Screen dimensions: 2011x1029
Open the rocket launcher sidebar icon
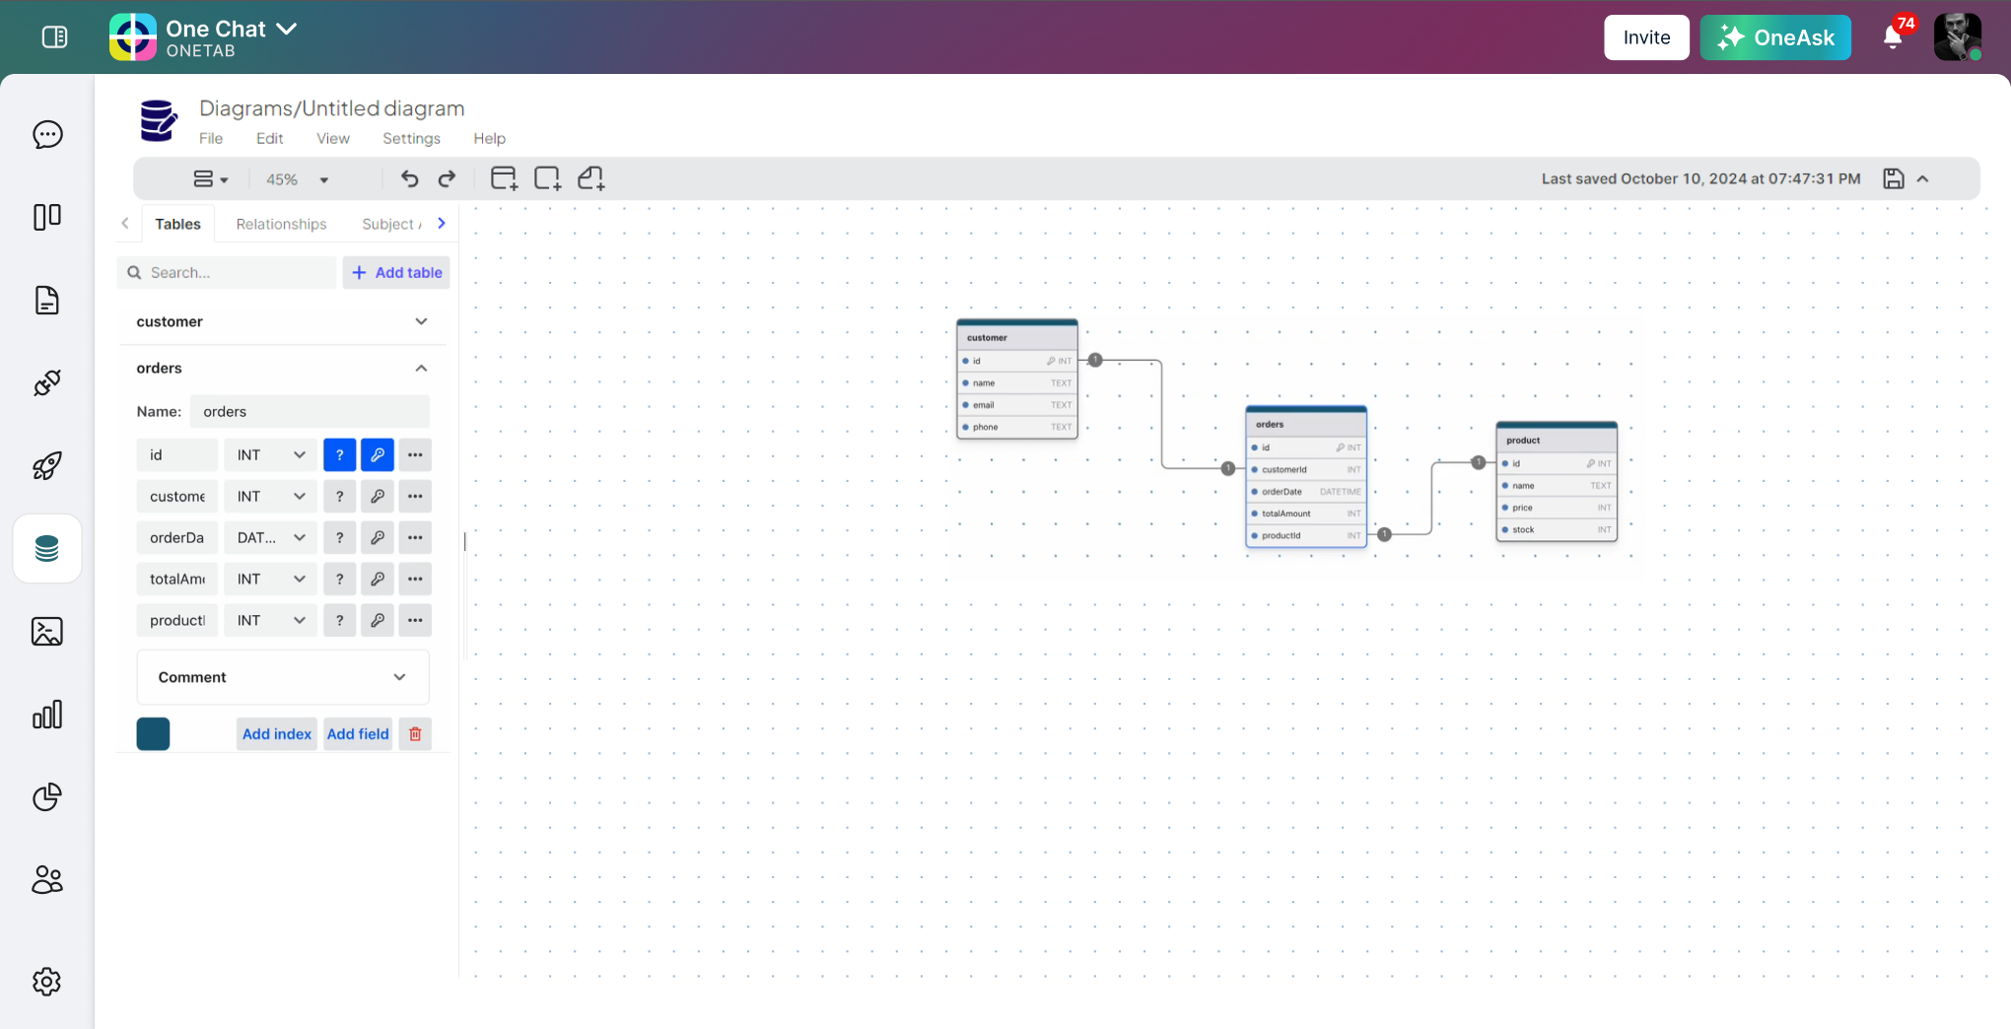(x=47, y=466)
